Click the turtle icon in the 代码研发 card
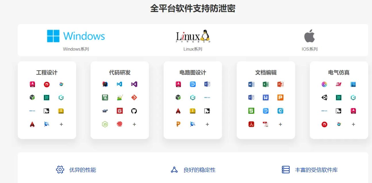 pyautogui.click(x=105, y=111)
